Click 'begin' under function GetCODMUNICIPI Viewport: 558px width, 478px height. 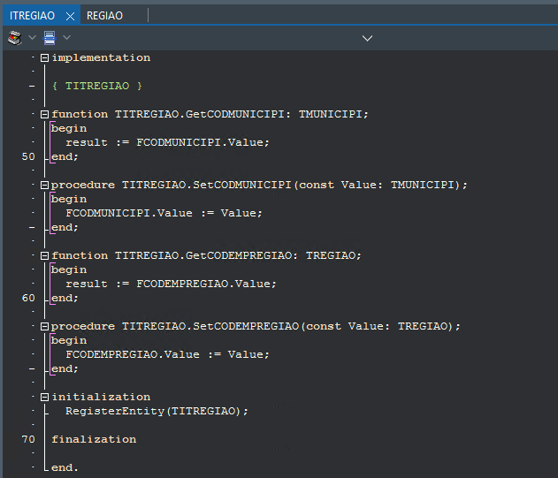(69, 128)
